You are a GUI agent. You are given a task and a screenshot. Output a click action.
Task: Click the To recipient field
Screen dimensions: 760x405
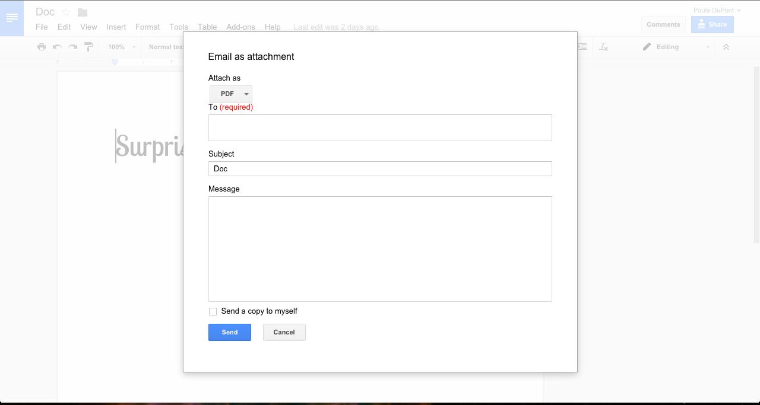(x=380, y=127)
